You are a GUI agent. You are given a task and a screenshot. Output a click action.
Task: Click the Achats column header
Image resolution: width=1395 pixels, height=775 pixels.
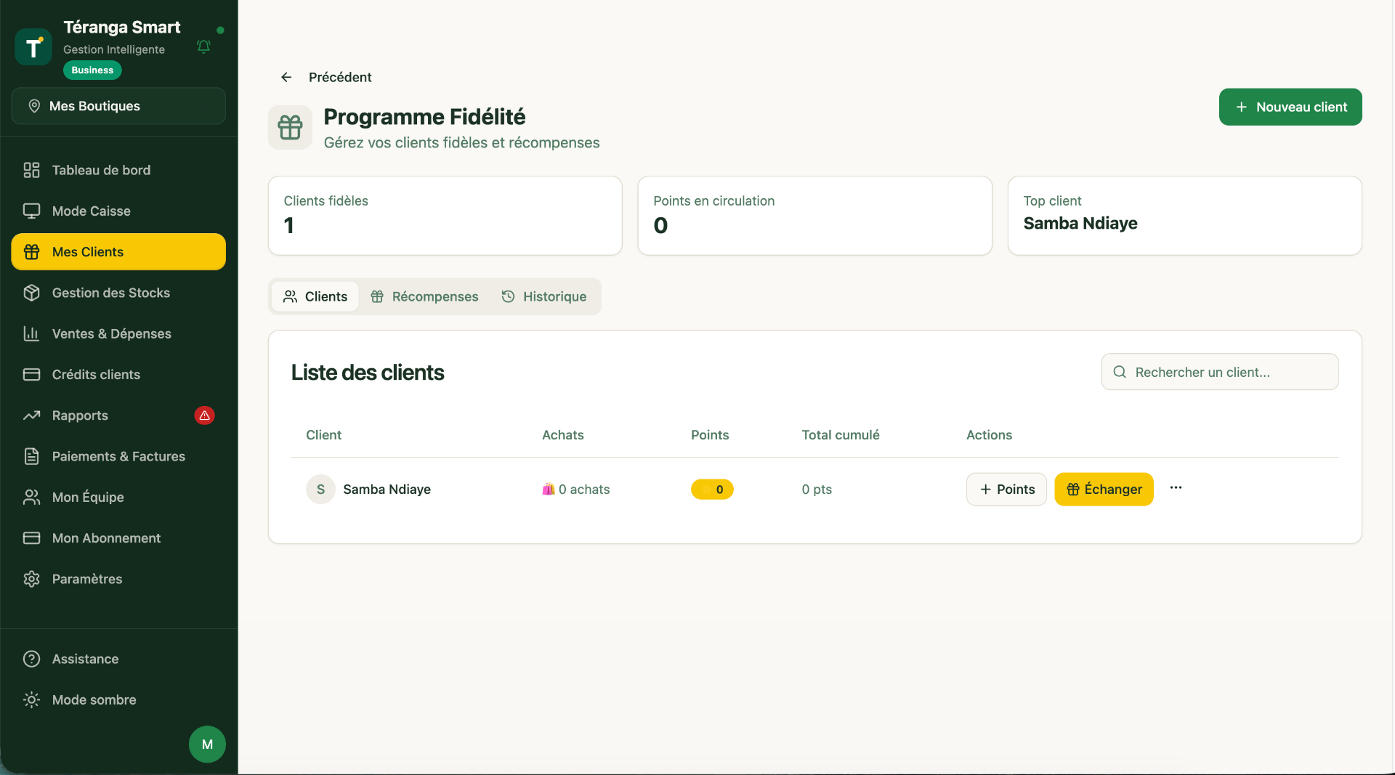point(562,435)
